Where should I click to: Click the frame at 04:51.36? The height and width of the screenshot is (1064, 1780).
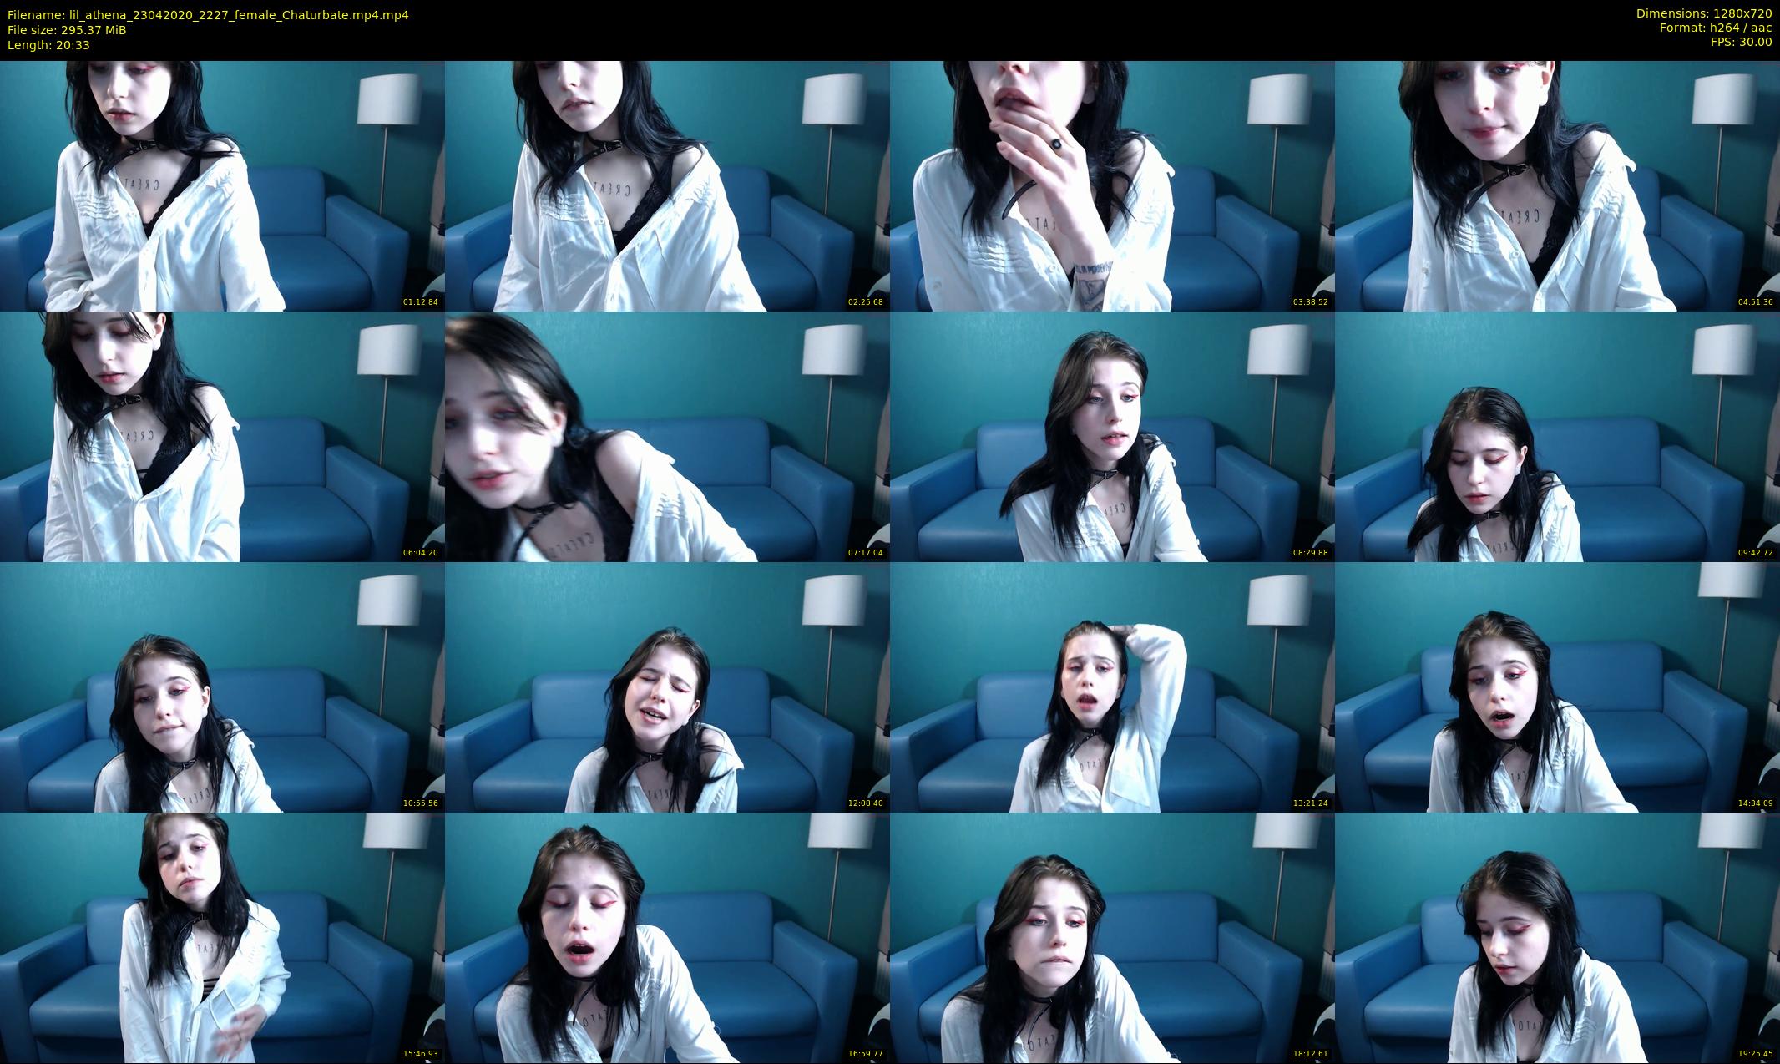coord(1557,185)
